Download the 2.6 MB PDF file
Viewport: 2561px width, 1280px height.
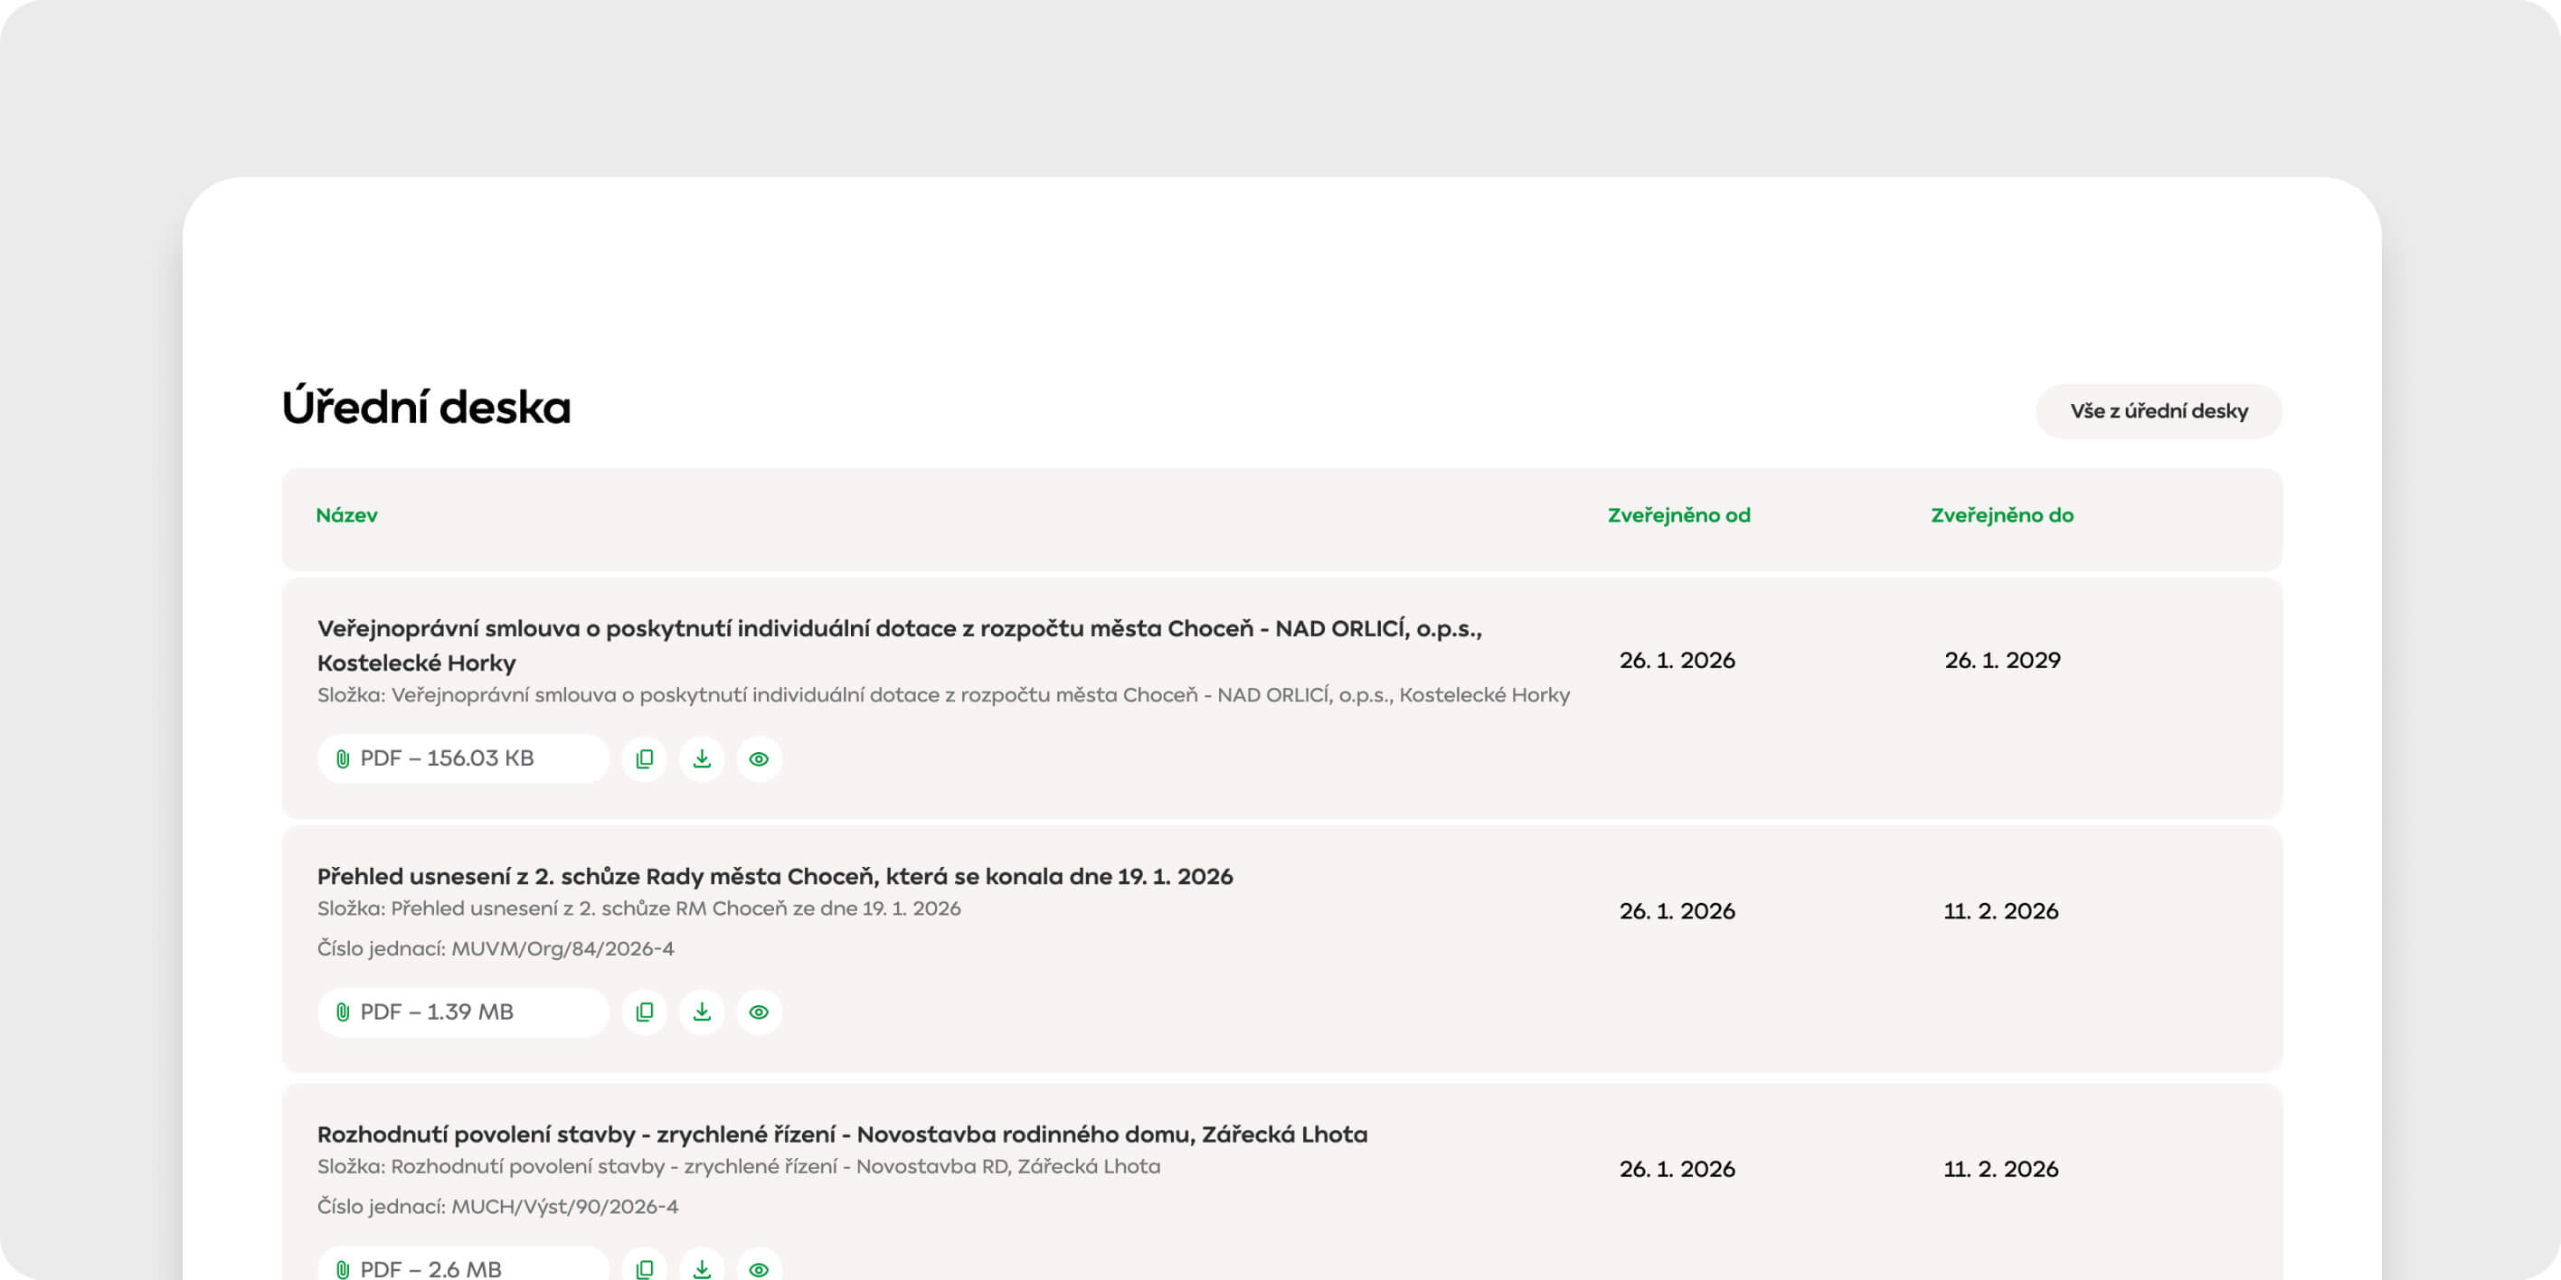(x=702, y=1268)
